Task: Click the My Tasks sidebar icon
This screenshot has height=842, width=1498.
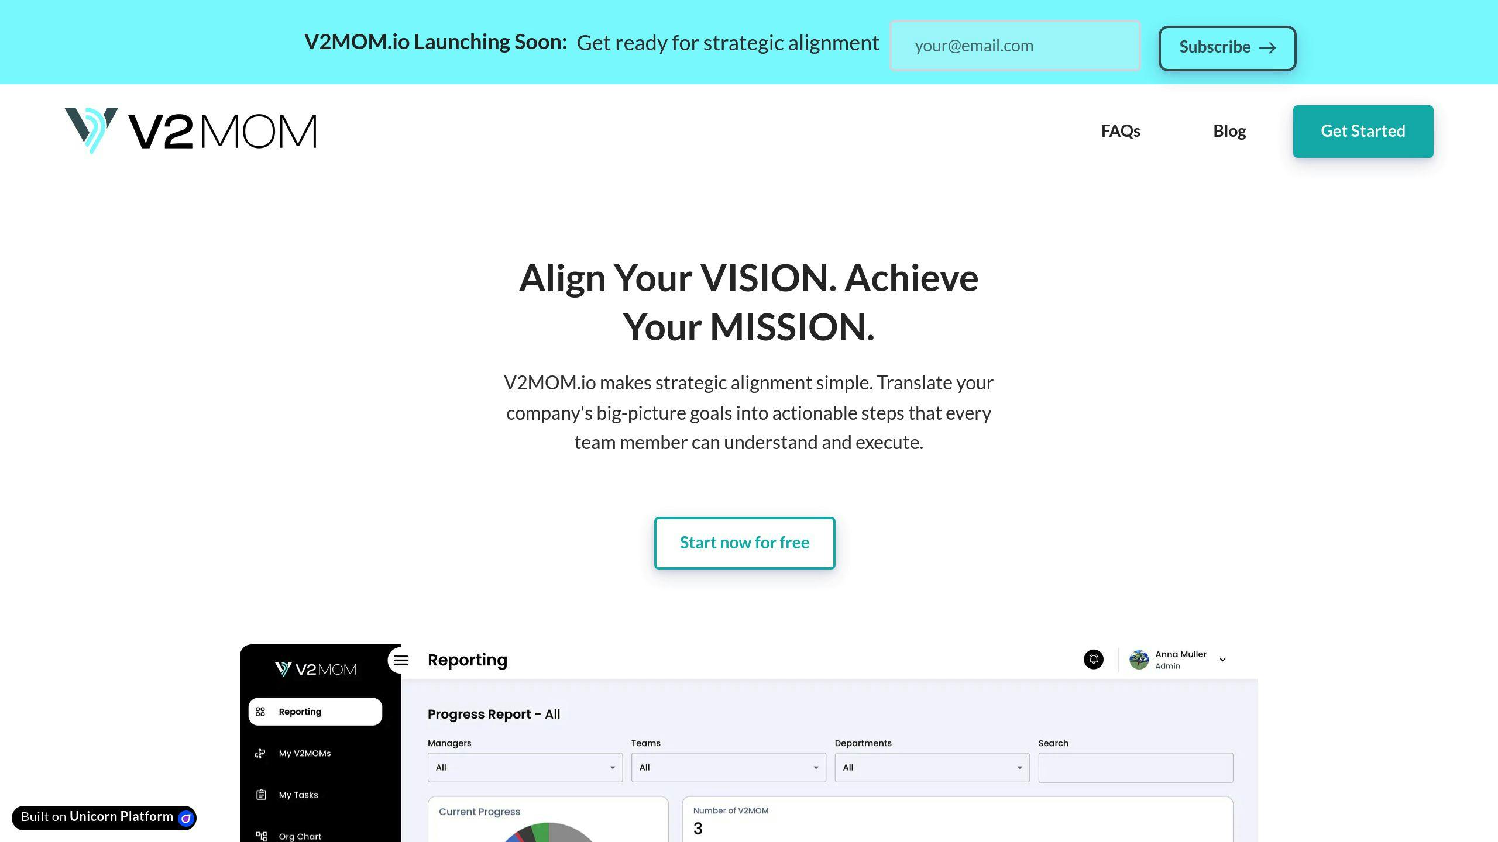Action: [x=262, y=795]
